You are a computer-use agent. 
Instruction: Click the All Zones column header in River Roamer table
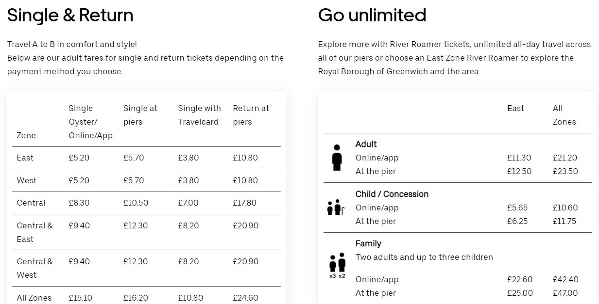click(565, 115)
